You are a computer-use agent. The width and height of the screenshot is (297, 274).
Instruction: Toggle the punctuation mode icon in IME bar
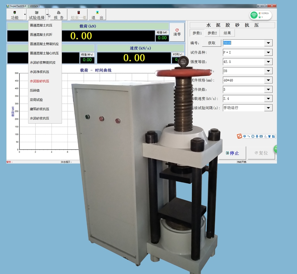248,136
